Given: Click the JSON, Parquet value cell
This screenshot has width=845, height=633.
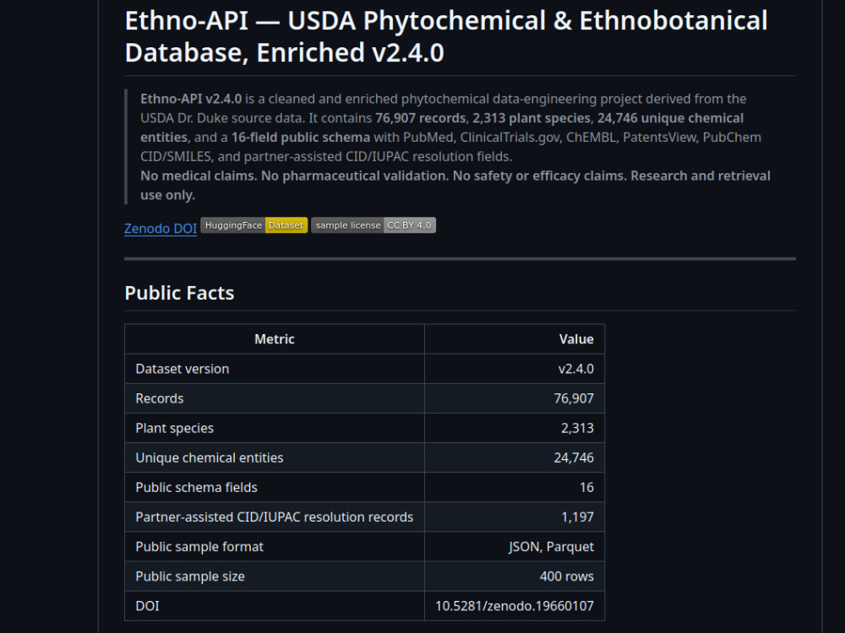Looking at the screenshot, I should 515,546.
